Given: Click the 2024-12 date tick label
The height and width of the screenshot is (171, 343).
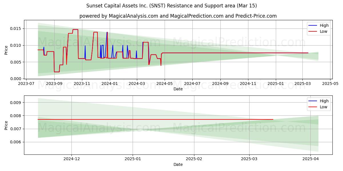Looking at the screenshot, I should click(71, 160).
